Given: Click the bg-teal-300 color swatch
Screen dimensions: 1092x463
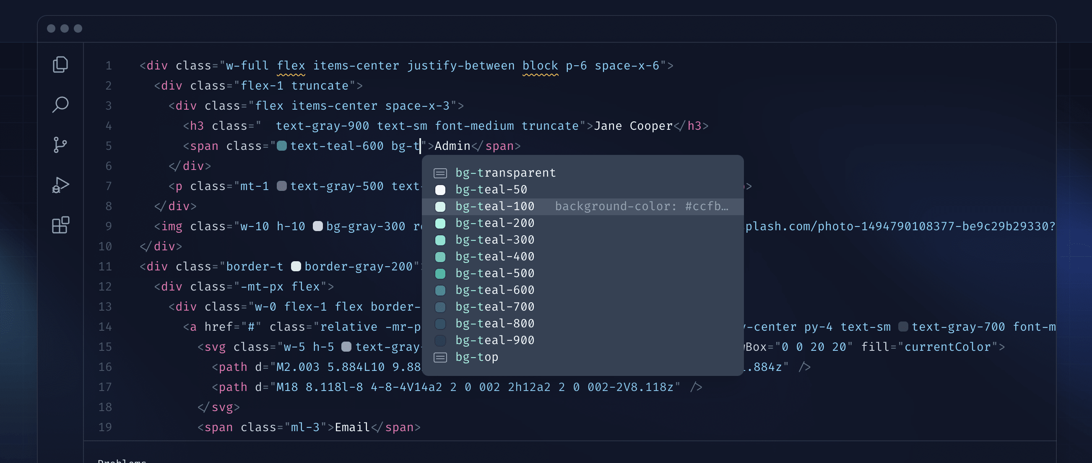Looking at the screenshot, I should (x=440, y=240).
